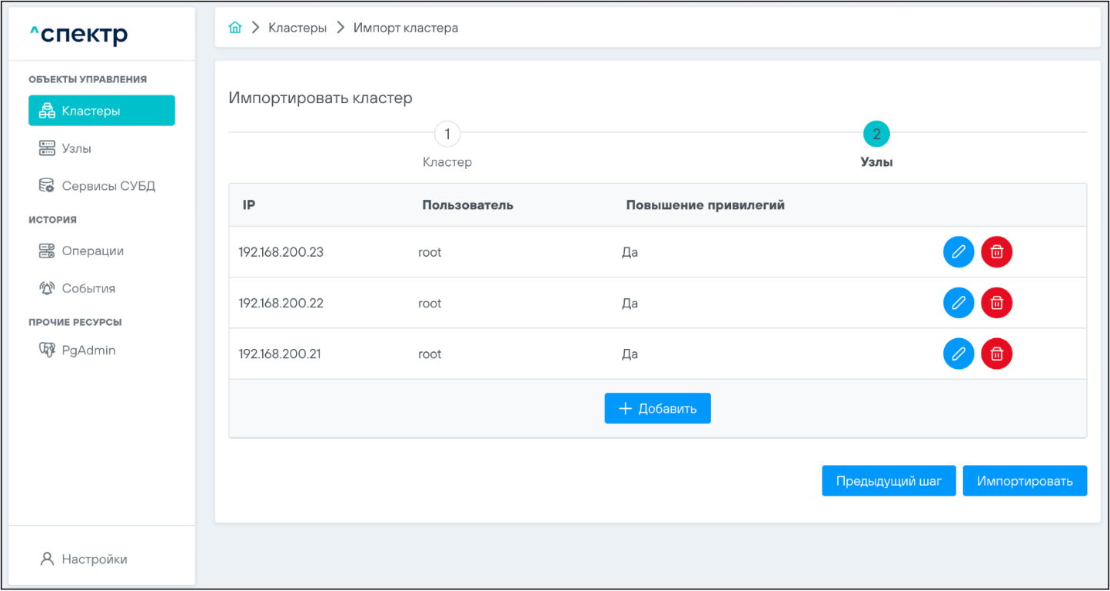Open События history page
The width and height of the screenshot is (1110, 591).
[88, 289]
